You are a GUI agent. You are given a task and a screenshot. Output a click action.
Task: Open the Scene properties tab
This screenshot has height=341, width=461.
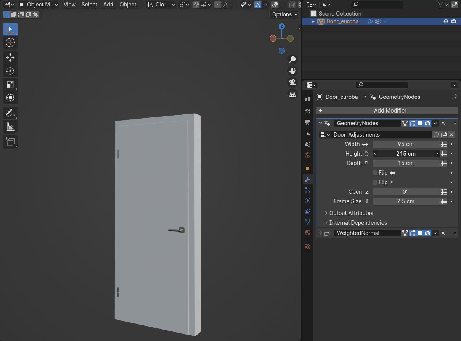tap(308, 144)
